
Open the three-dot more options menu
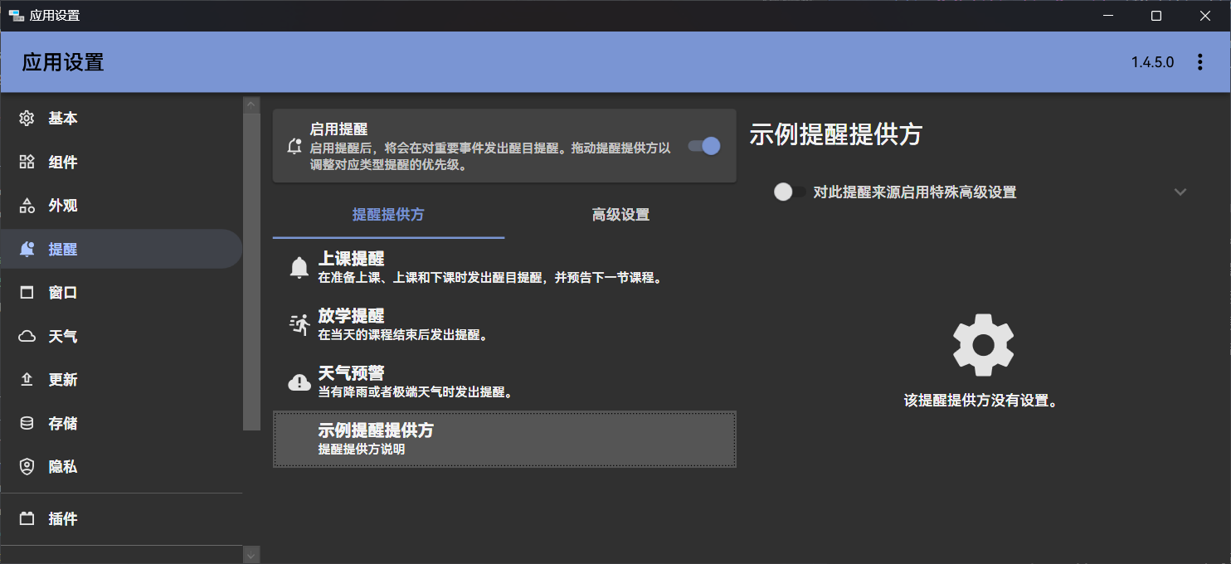click(x=1199, y=62)
